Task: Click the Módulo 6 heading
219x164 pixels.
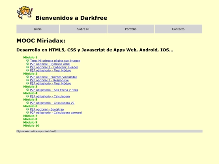Action: tap(30, 106)
